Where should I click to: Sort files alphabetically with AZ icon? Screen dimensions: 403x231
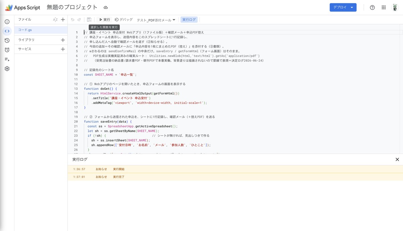point(55,20)
